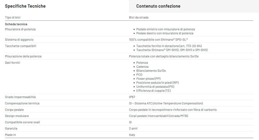
Task: Click 'Tacchette fornite in dotazione' item
Action: click(x=169, y=46)
